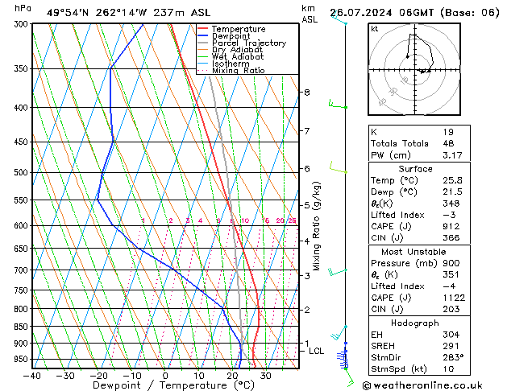Click the "700" pressure level label

(x=23, y=270)
